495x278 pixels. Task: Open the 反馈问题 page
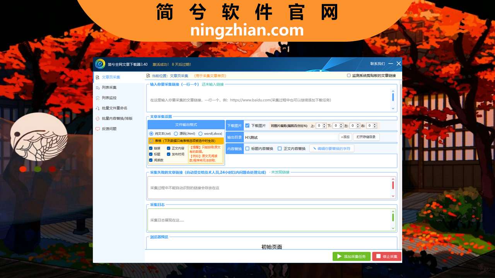coord(119,129)
